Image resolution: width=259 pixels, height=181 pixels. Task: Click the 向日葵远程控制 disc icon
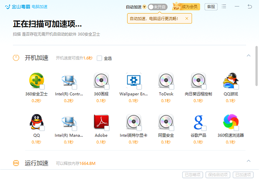pyautogui.click(x=199, y=80)
